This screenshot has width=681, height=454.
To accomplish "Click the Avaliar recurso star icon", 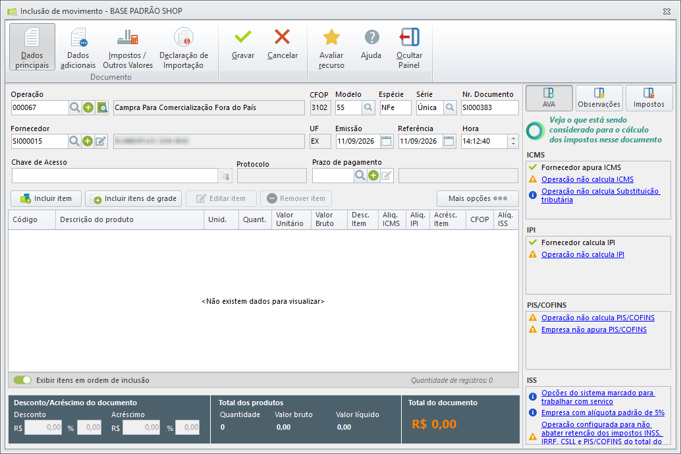I will [331, 38].
